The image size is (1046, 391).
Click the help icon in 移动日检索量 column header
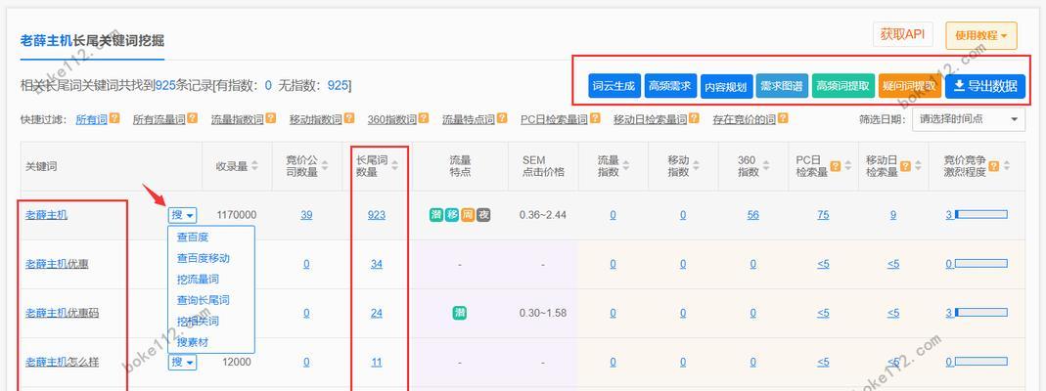coord(905,166)
